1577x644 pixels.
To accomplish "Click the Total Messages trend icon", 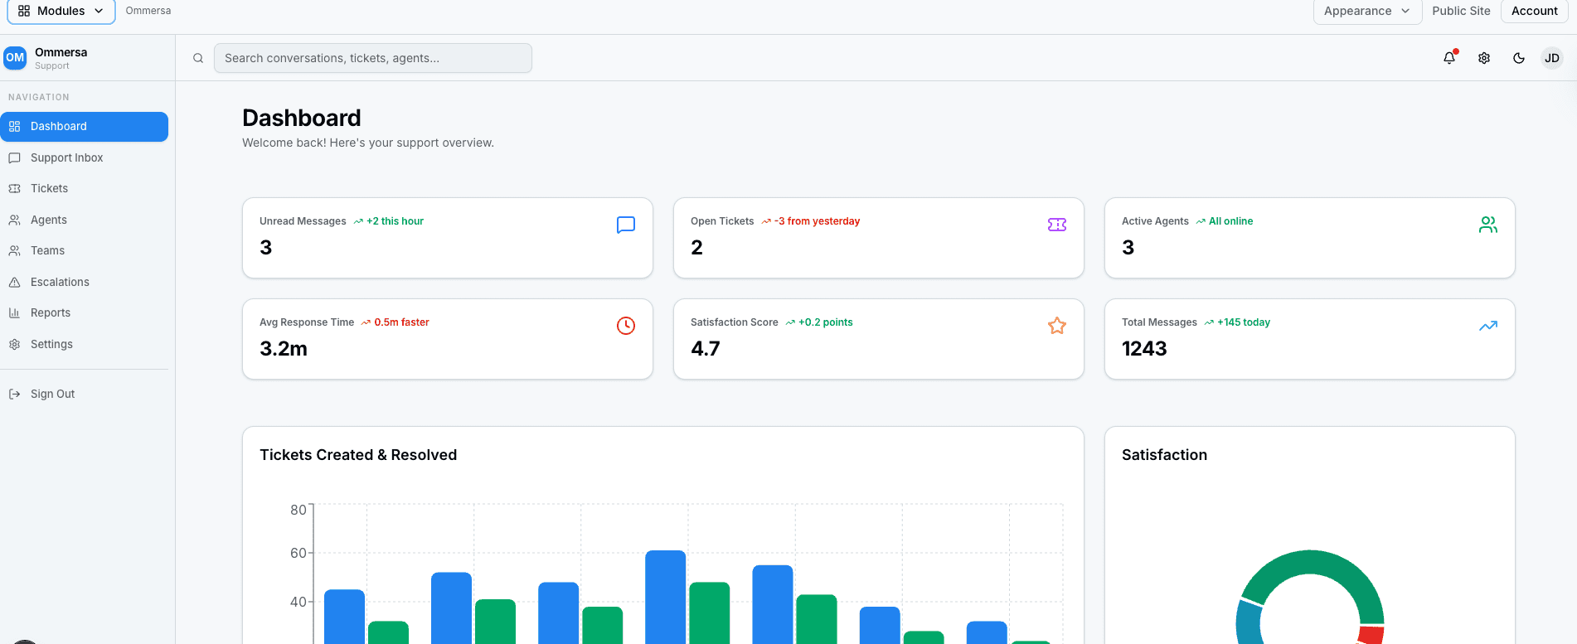I will point(1488,326).
